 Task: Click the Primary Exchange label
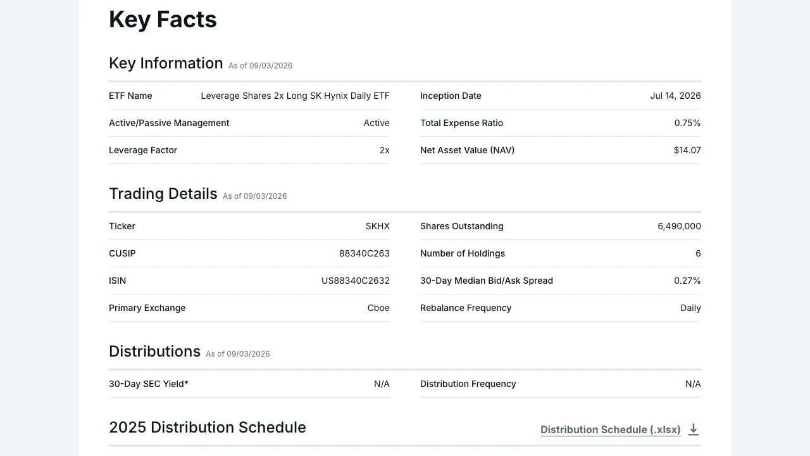(x=147, y=308)
